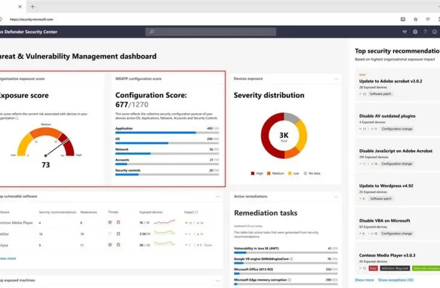Open Disable JavaScript on Adobe Acrobat recommendation

tap(396, 151)
